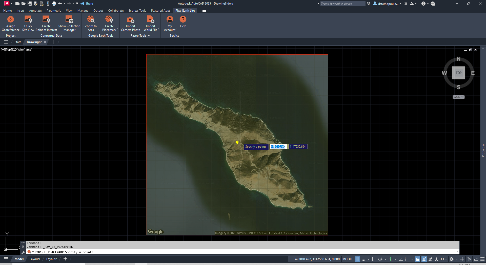Viewport: 486px width, 265px height.
Task: Undo the last action with Undo arrow
Action: [60, 4]
